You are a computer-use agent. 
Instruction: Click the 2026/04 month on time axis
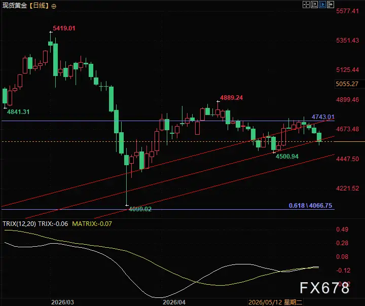pyautogui.click(x=174, y=302)
